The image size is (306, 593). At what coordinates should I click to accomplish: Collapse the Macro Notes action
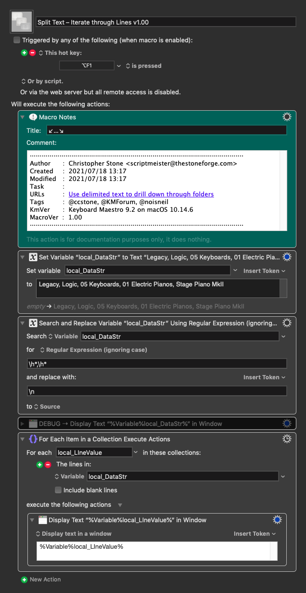tap(22, 117)
